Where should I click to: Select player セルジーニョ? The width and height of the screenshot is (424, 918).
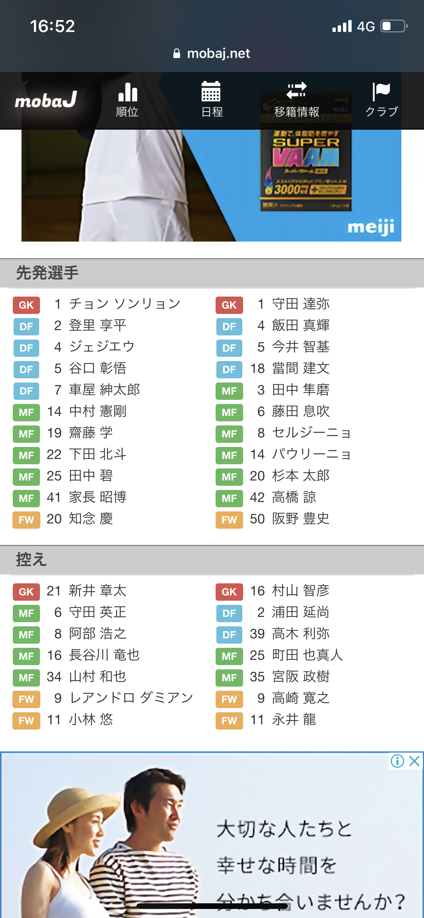pyautogui.click(x=312, y=433)
